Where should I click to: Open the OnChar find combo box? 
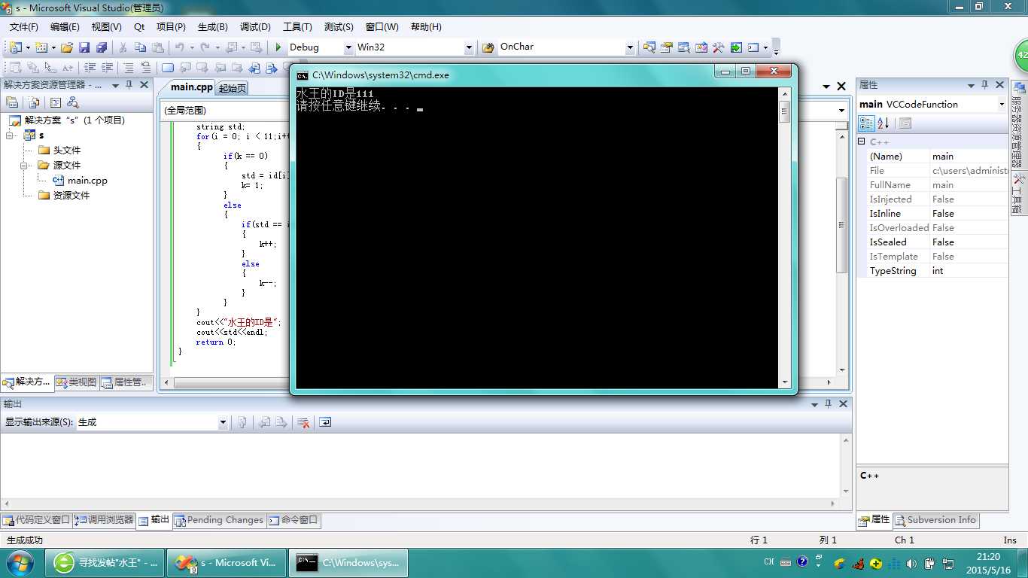coord(630,47)
